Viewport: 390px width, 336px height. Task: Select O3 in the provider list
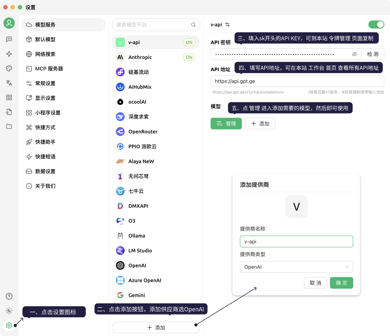point(155,221)
